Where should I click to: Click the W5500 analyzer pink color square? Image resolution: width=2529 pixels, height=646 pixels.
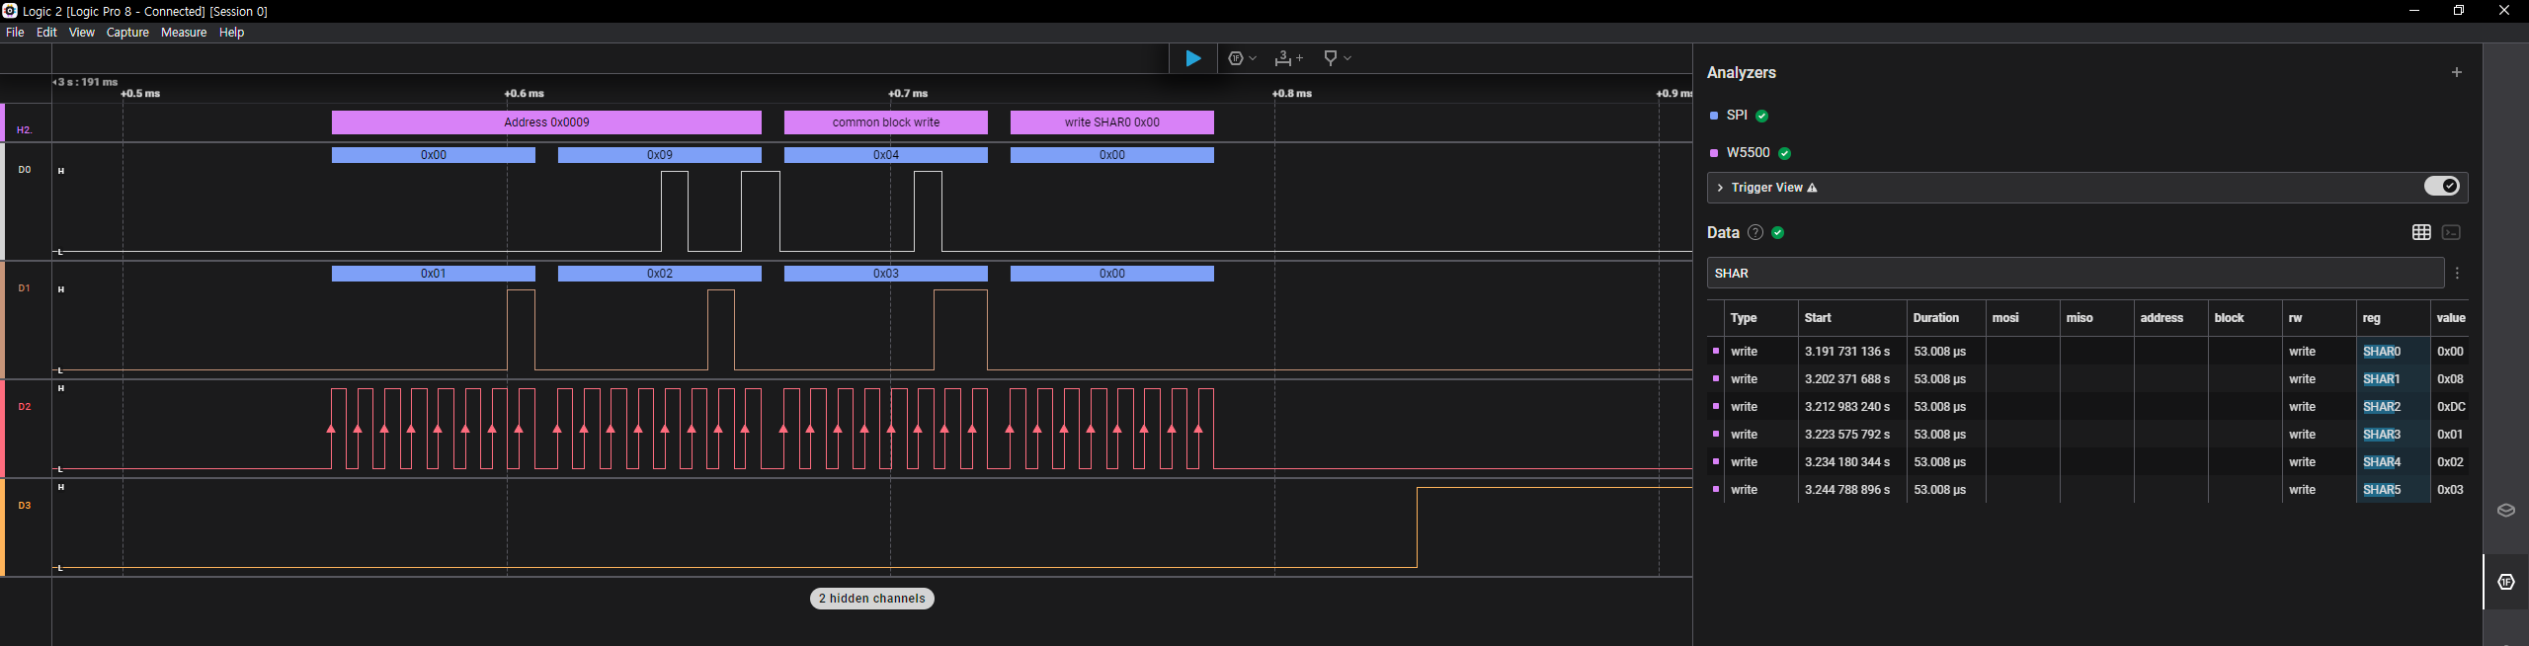point(1713,153)
